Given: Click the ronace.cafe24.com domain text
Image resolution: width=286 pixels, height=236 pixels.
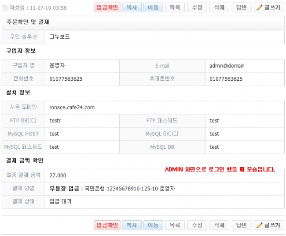Looking at the screenshot, I should tap(72, 107).
